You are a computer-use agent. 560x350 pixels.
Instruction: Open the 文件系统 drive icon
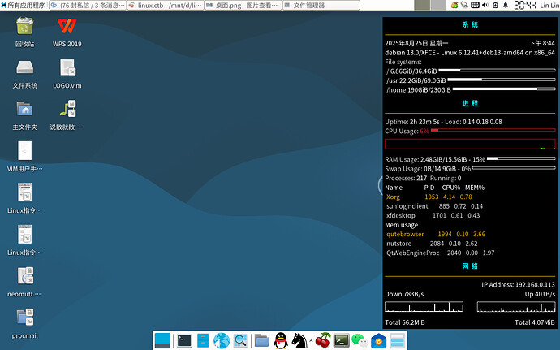pos(24,69)
